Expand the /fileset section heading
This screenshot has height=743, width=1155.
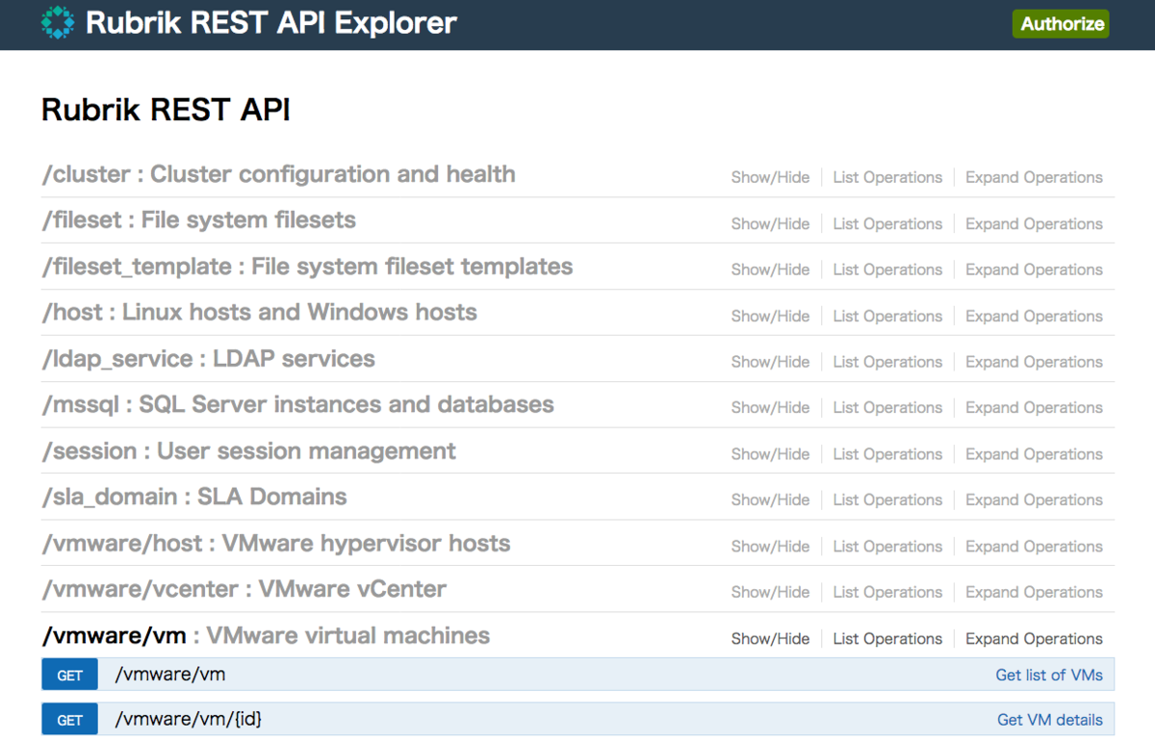coord(199,220)
